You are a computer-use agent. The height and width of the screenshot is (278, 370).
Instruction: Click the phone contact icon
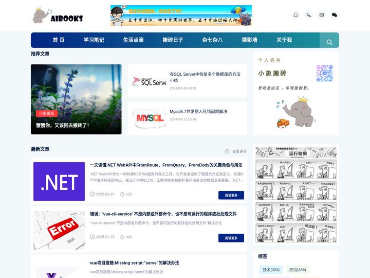(309, 15)
